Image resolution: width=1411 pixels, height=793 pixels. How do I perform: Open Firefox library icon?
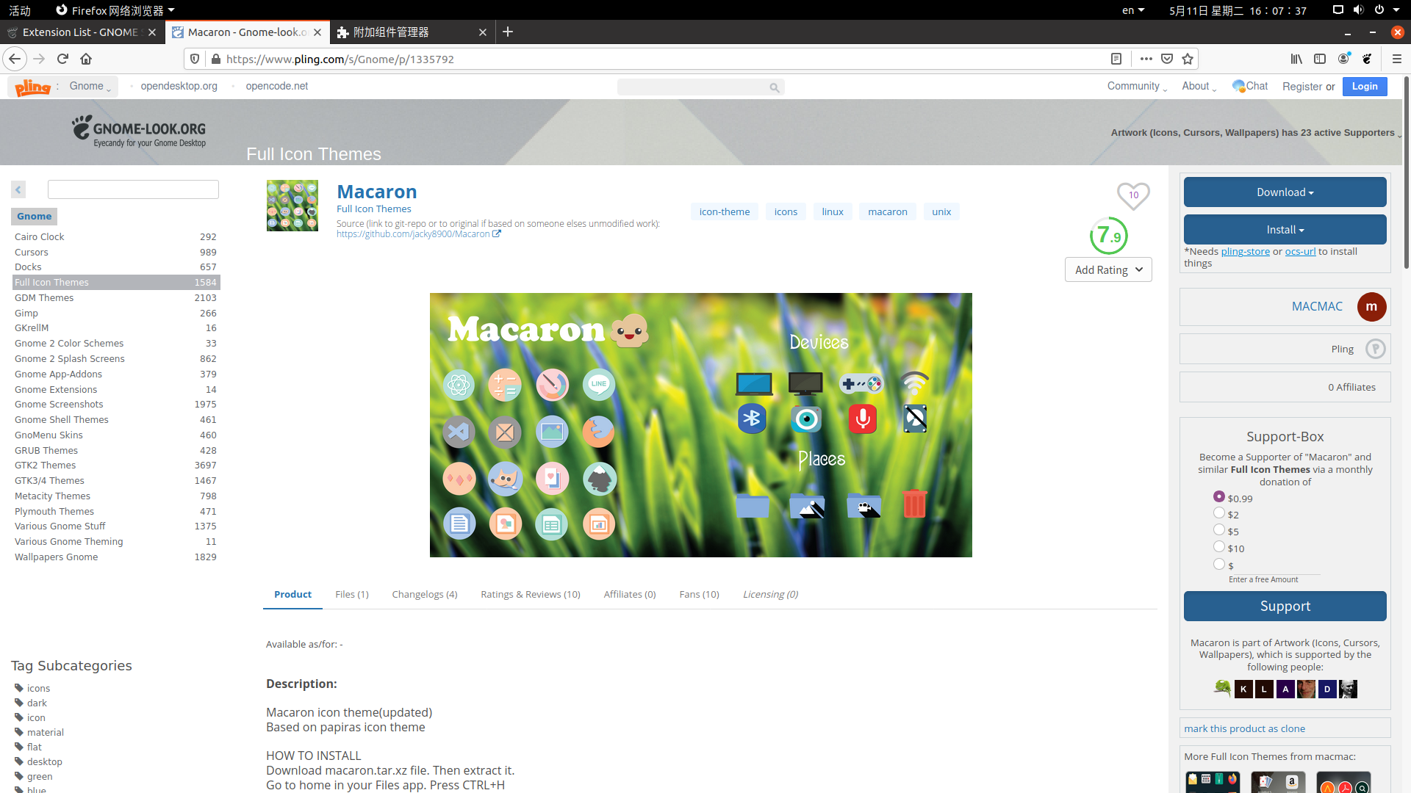(1296, 59)
